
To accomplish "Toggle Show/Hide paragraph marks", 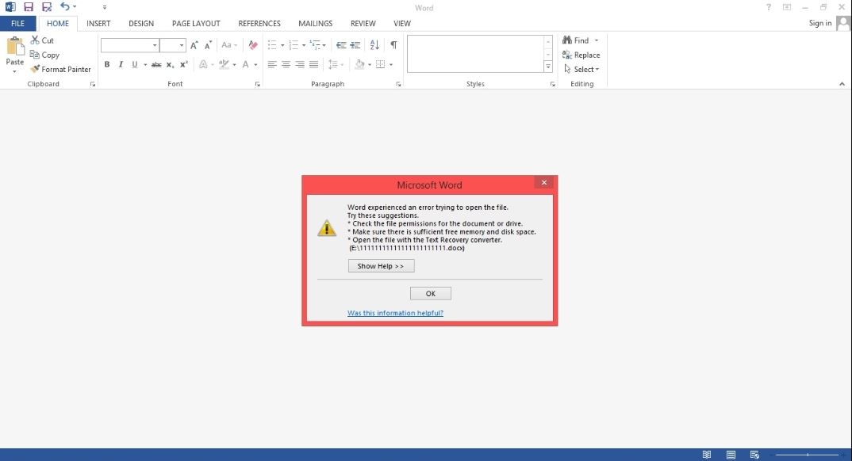I will click(x=393, y=45).
